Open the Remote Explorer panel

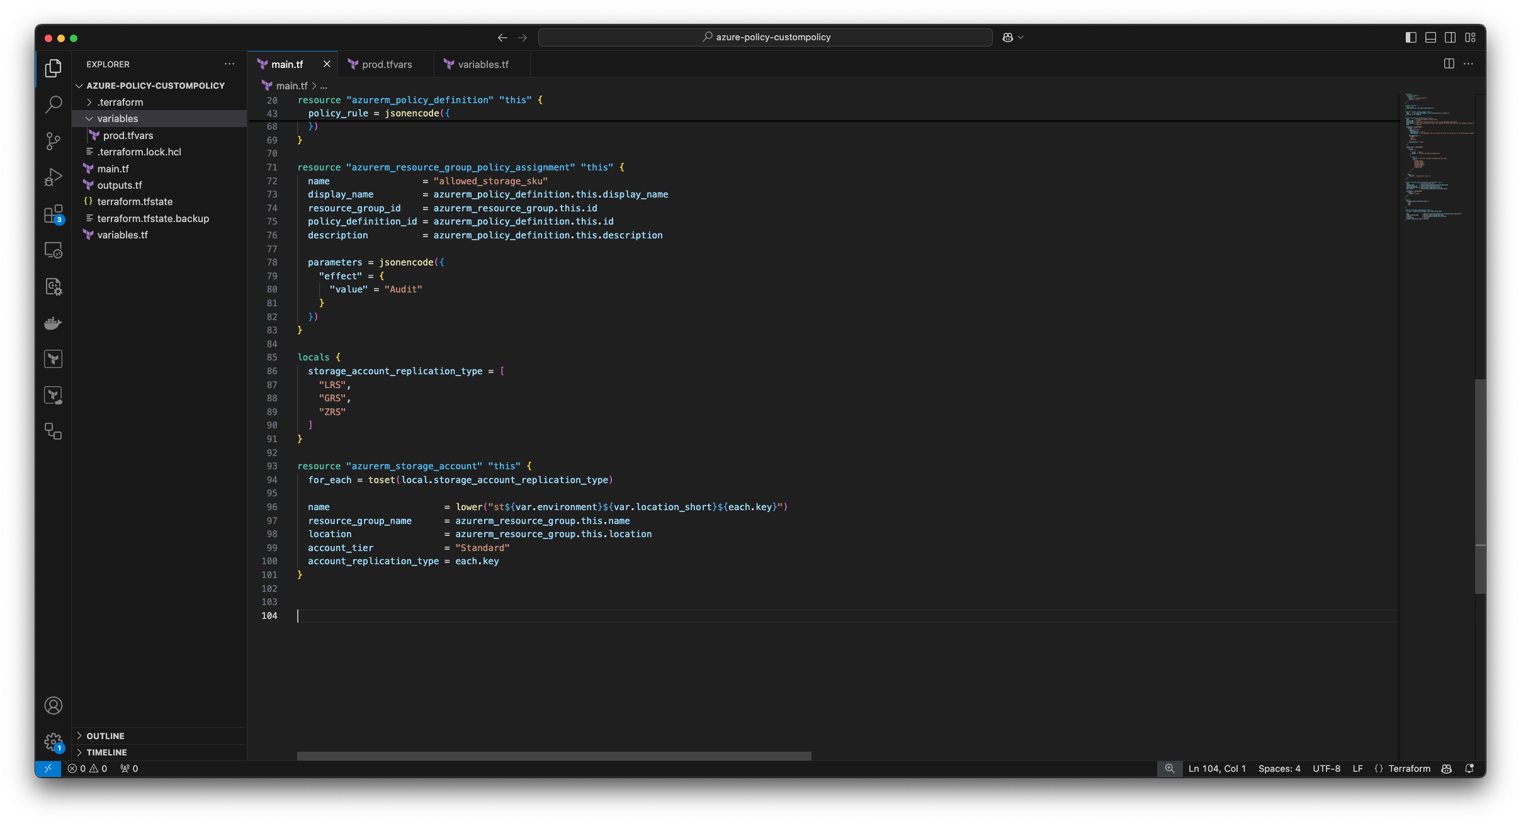tap(54, 250)
